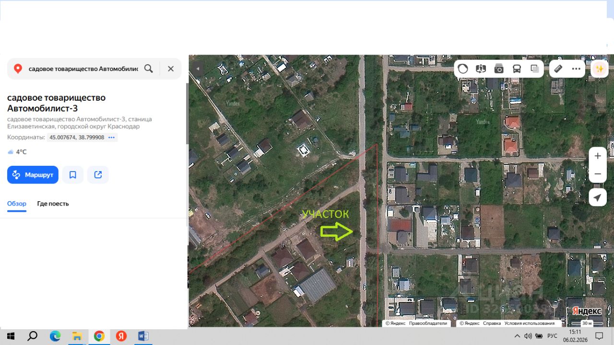Open street panoramas in the map toolbar
Screen dimensions: 614x345
(x=481, y=69)
